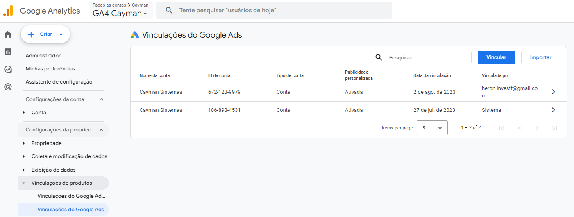
Task: Click the Nome da conta column header
Action: click(x=154, y=75)
